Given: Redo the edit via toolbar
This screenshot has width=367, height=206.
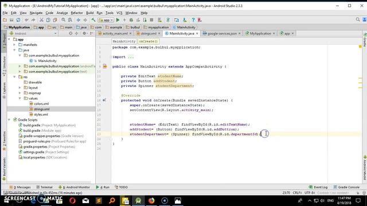Looking at the screenshot, I should click(33, 20).
